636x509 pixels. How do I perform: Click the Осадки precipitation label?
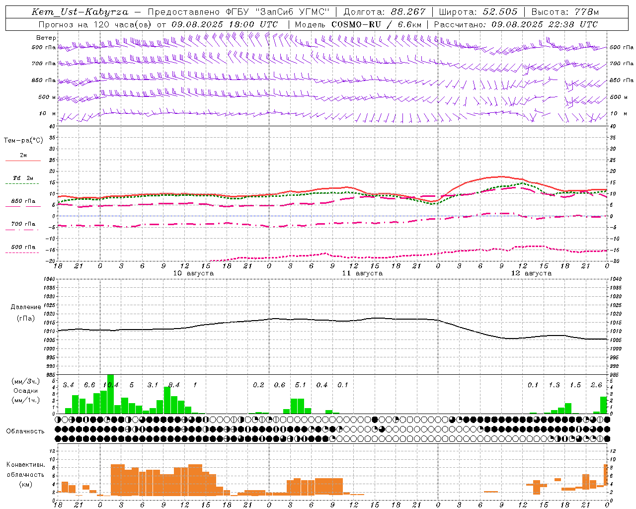click(26, 391)
